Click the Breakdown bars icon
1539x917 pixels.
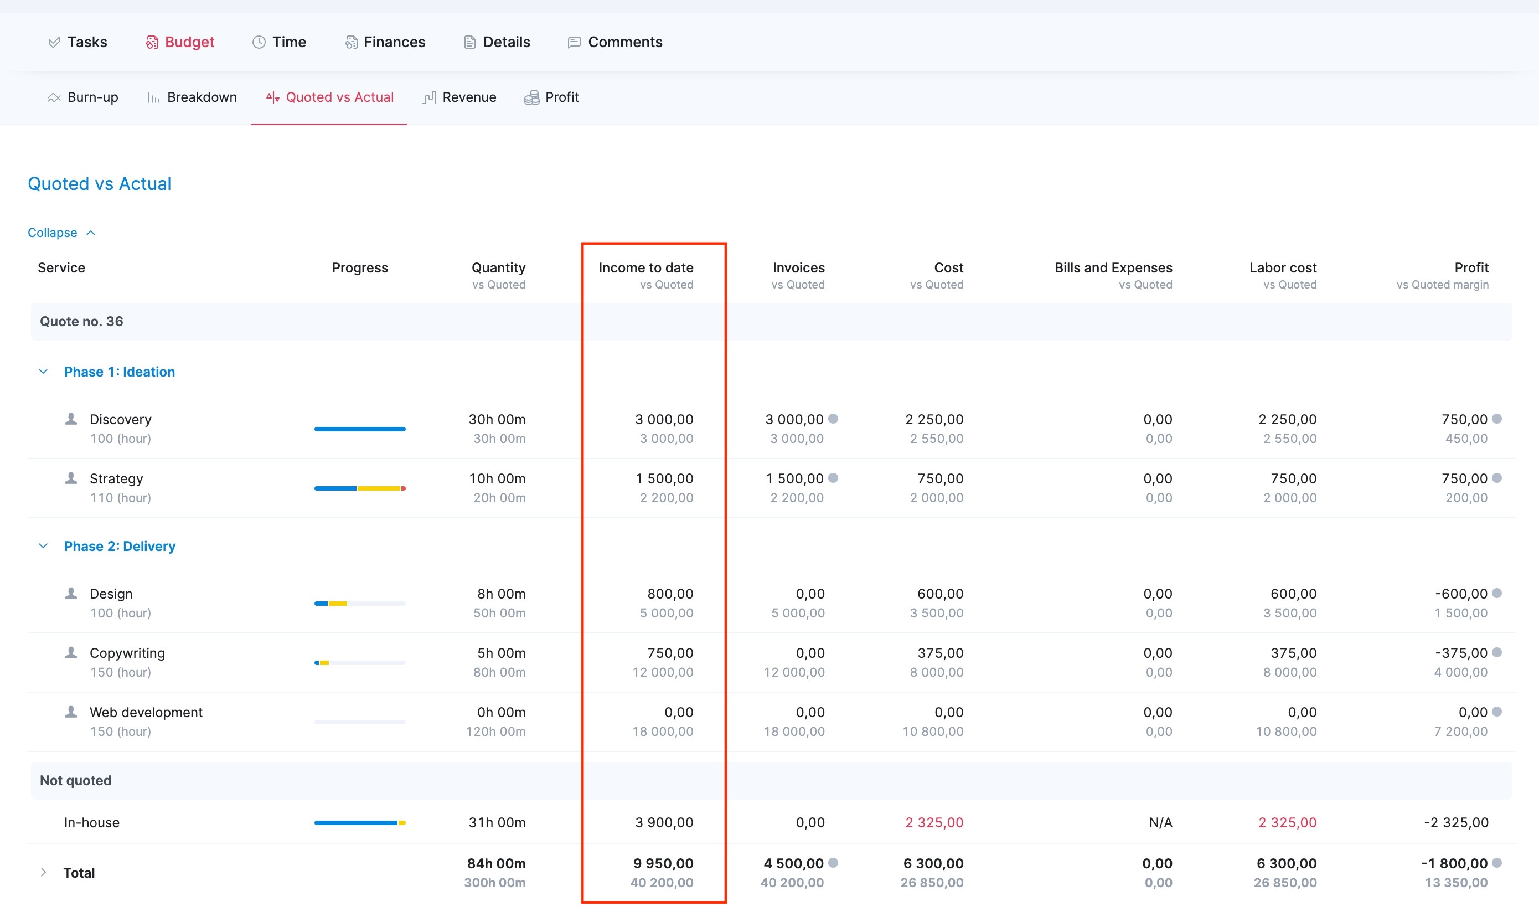point(153,97)
